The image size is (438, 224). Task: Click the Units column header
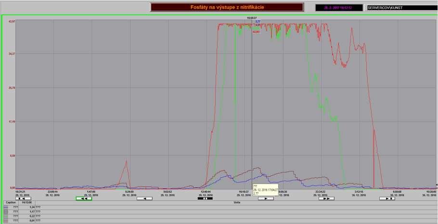point(237,202)
